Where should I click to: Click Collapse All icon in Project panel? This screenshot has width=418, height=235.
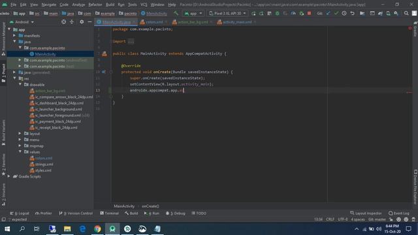coord(72,22)
